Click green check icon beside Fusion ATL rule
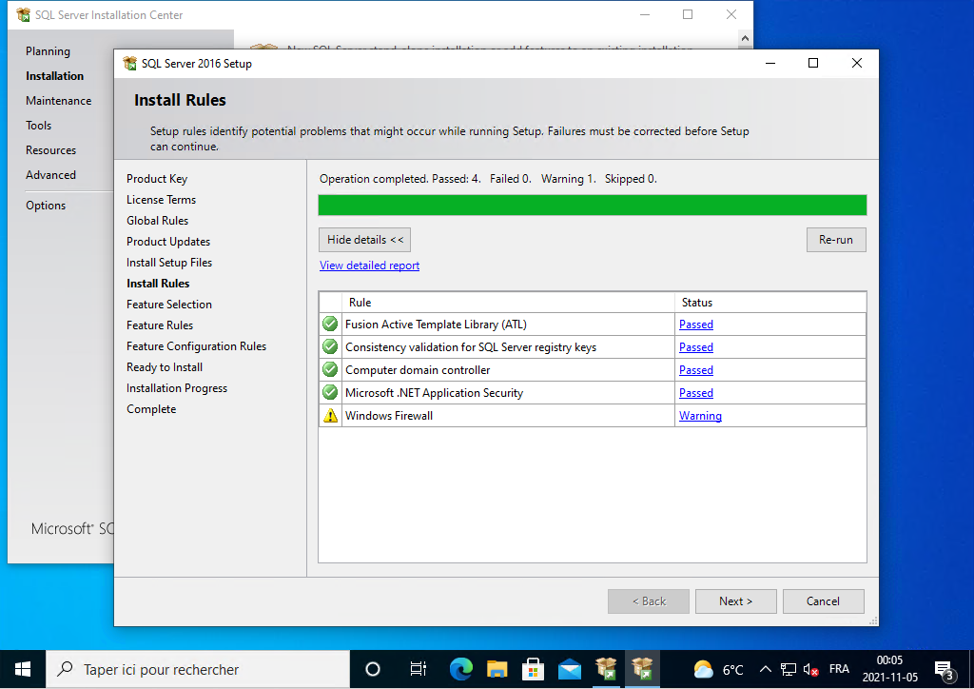The image size is (974, 689). click(x=330, y=325)
